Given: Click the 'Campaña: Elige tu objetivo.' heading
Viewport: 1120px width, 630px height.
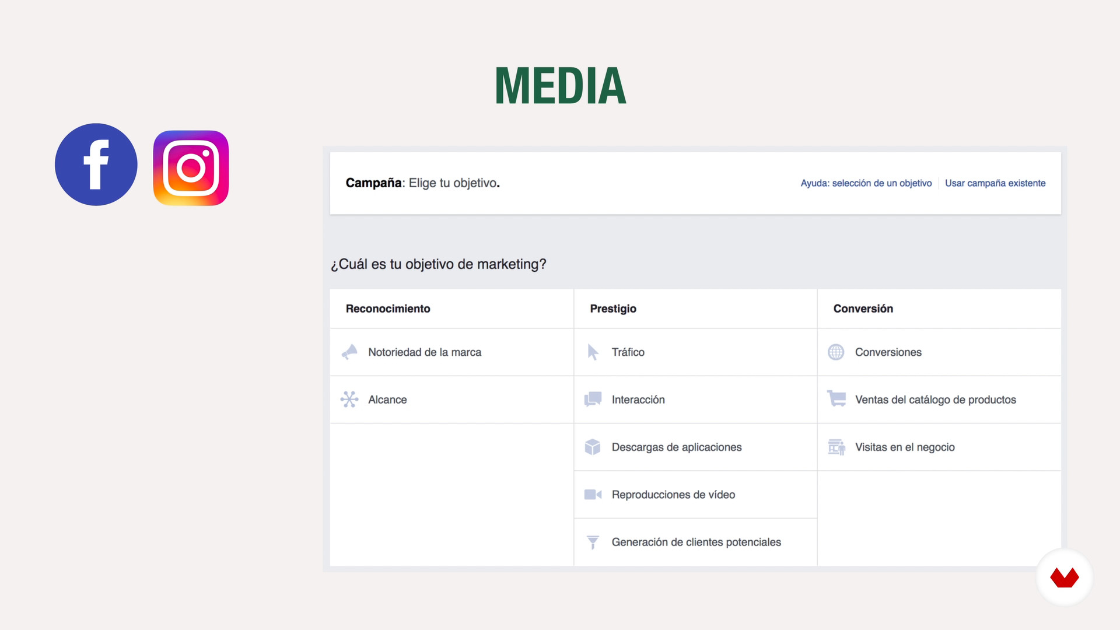Looking at the screenshot, I should click(422, 183).
